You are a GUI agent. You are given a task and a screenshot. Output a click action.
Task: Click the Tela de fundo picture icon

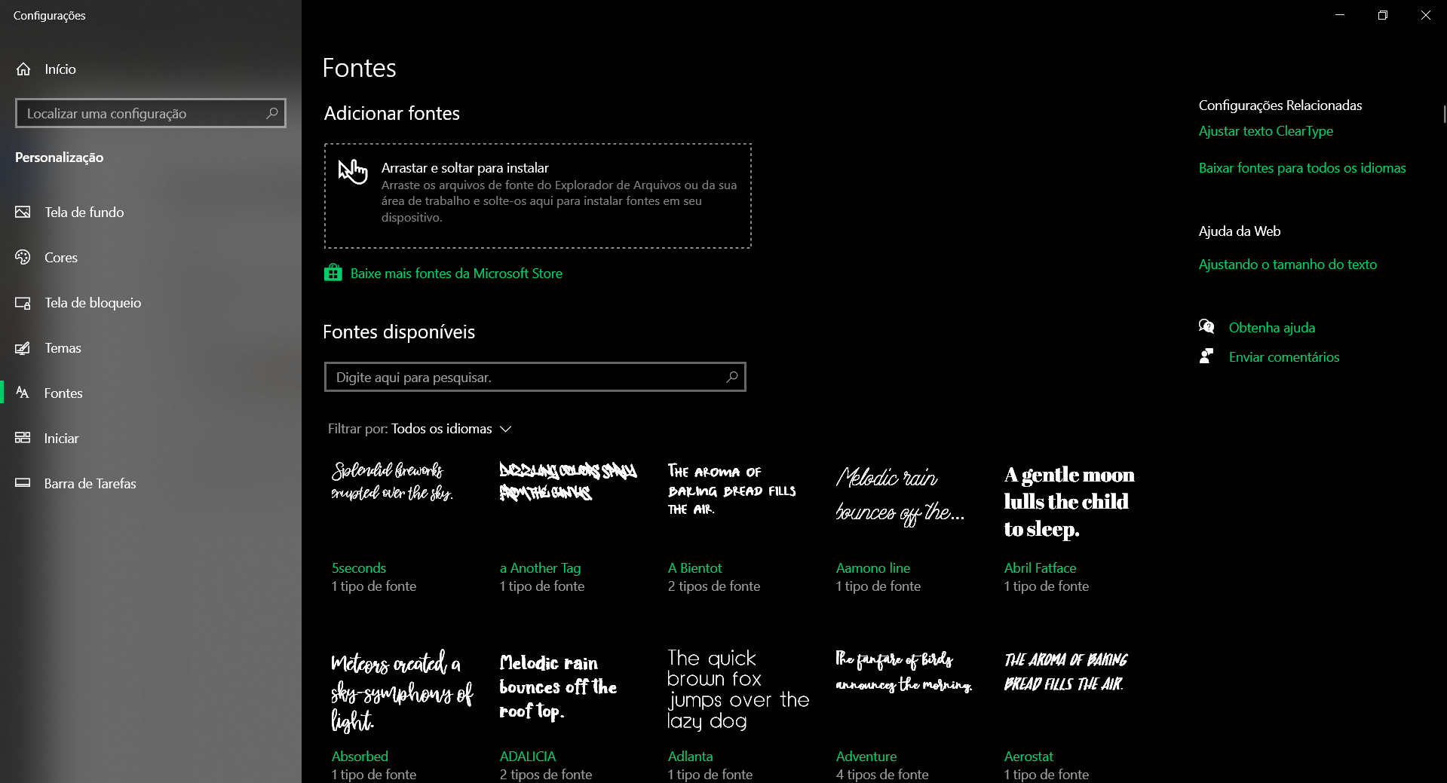pyautogui.click(x=23, y=213)
